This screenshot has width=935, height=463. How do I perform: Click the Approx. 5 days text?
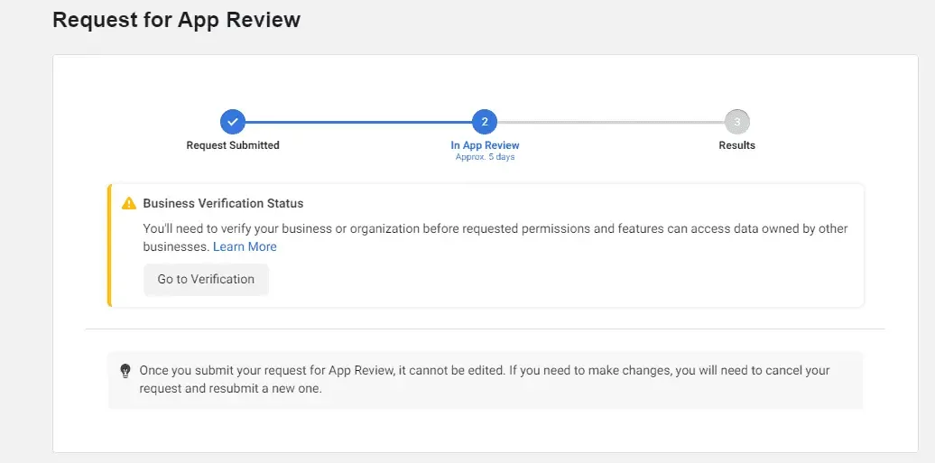tap(485, 157)
